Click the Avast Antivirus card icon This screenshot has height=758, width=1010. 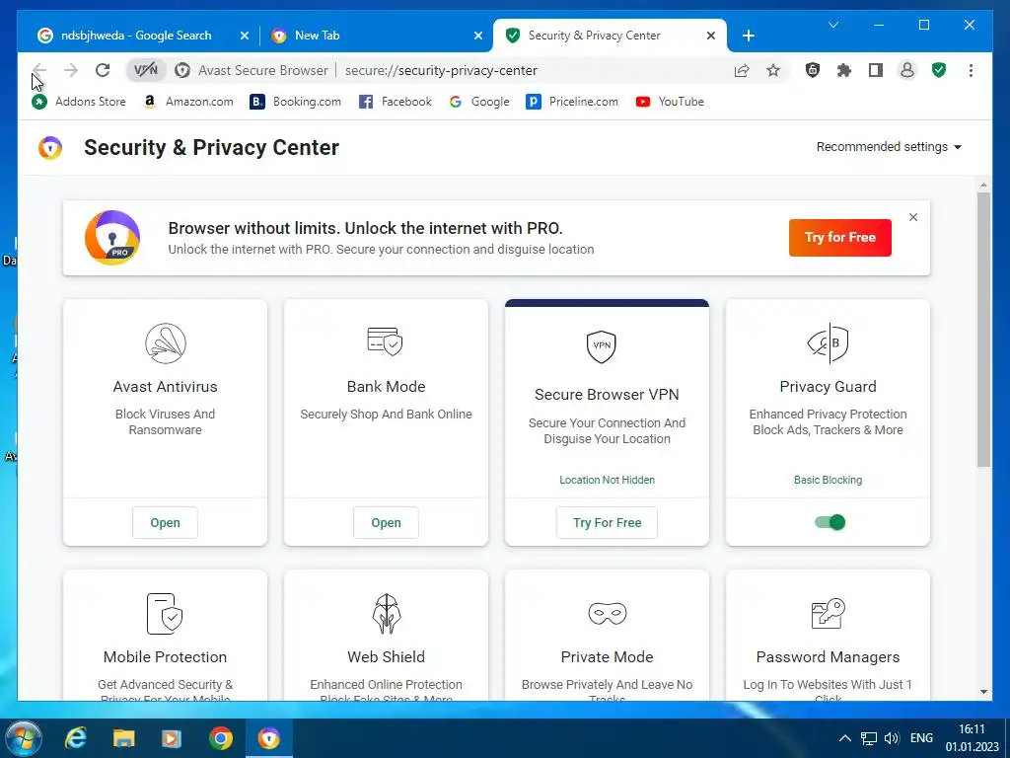[166, 342]
